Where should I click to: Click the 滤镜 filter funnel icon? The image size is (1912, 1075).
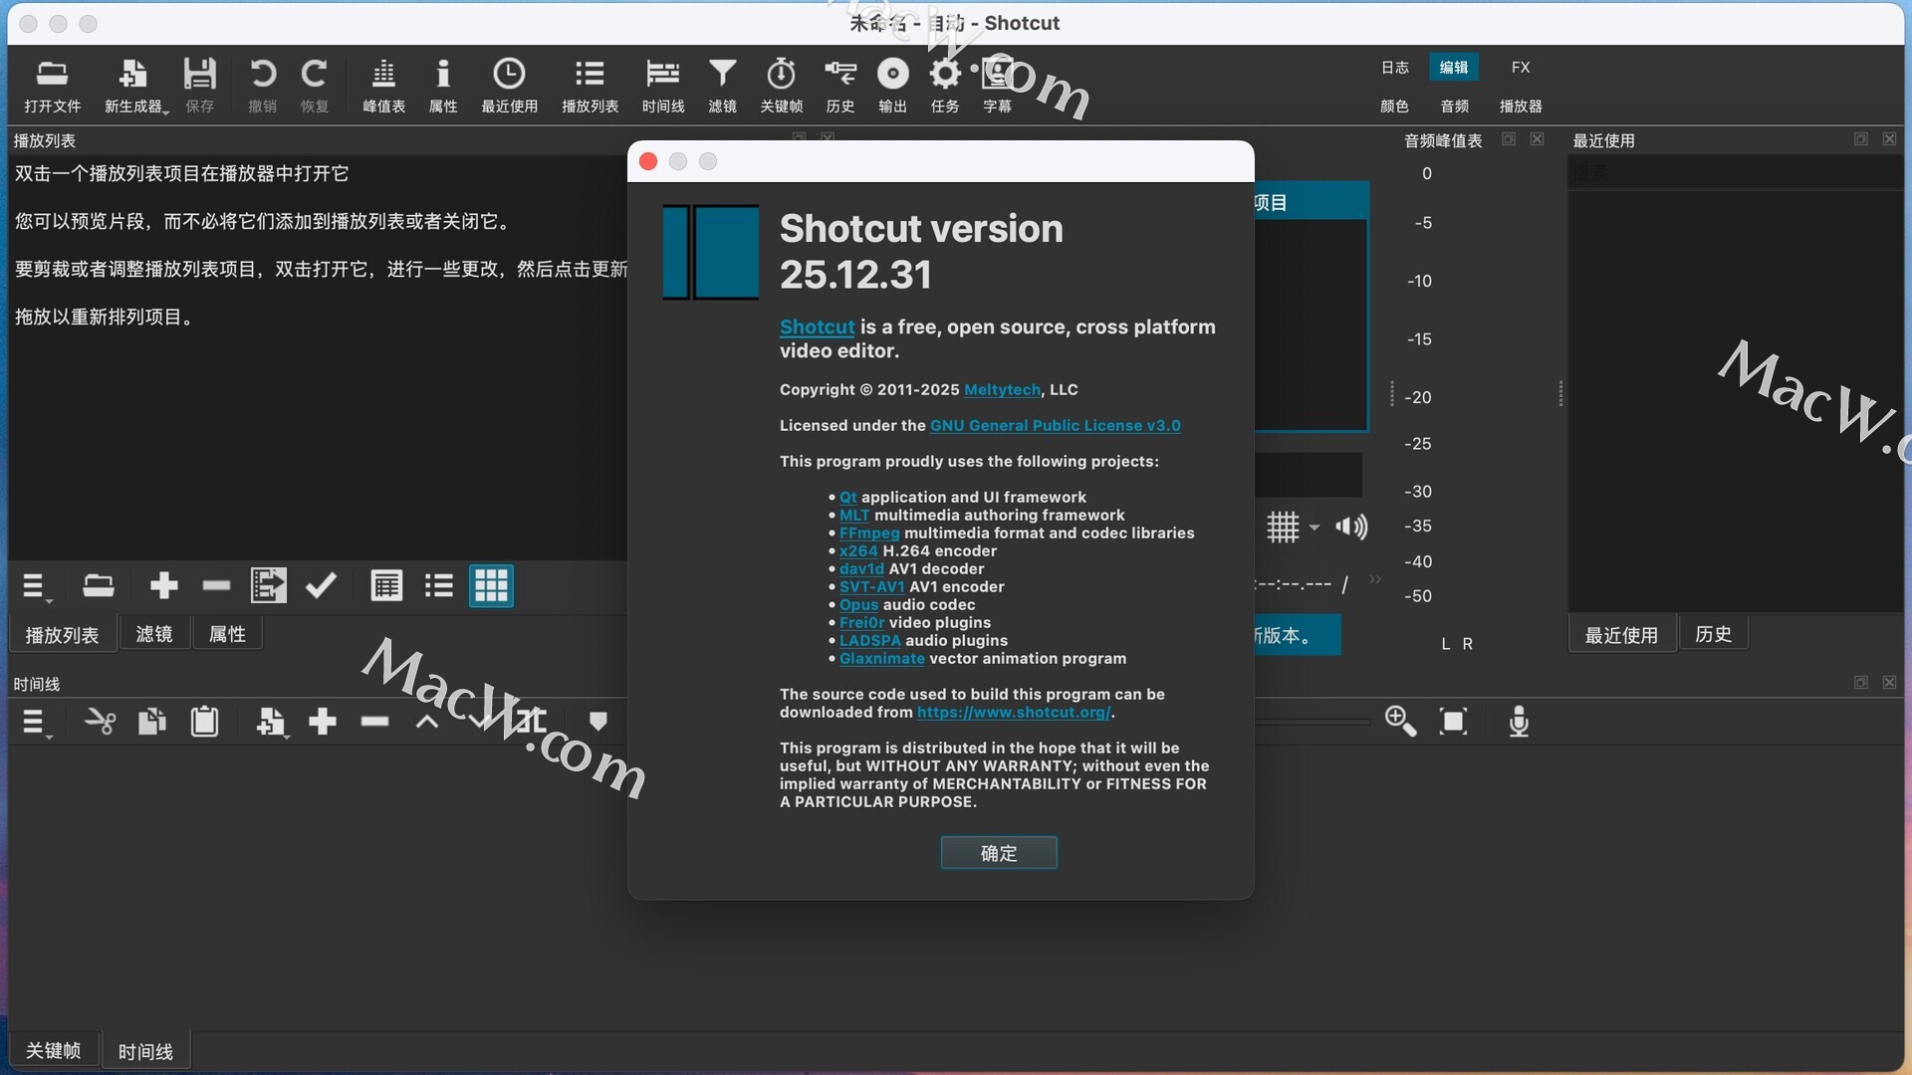722,75
